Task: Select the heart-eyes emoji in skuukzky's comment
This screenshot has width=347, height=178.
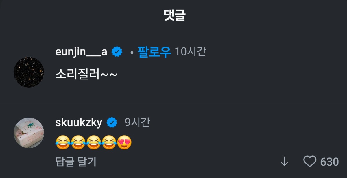Action: (125, 142)
